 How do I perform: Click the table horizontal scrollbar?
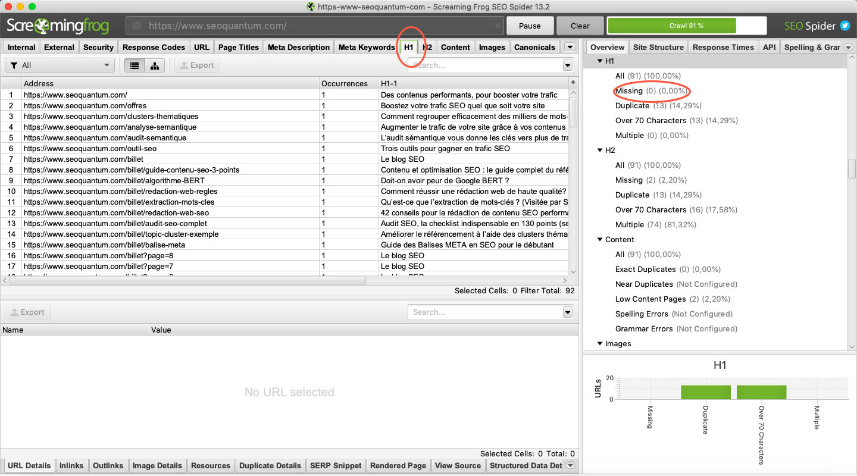187,280
